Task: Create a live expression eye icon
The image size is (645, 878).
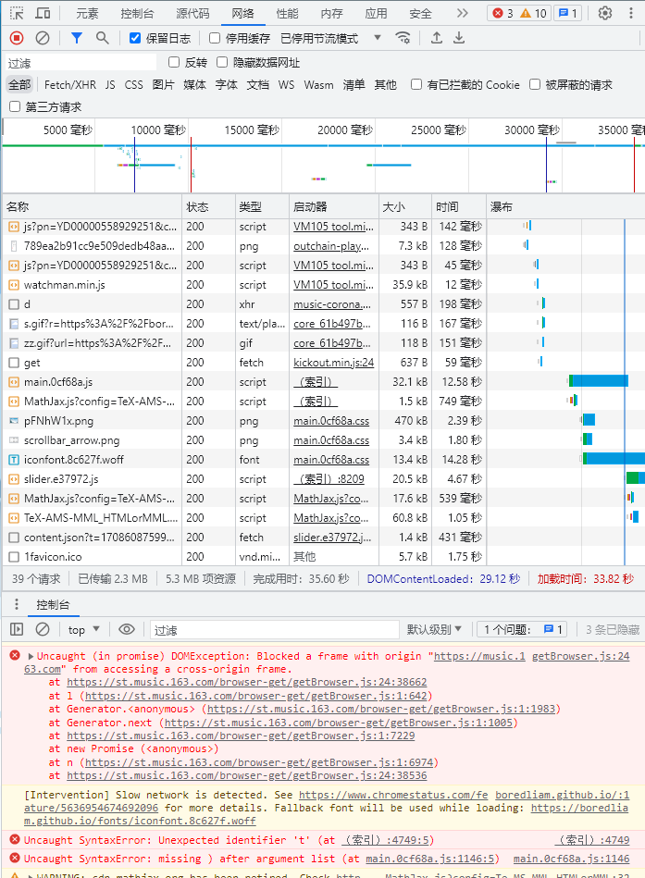Action: coord(127,629)
